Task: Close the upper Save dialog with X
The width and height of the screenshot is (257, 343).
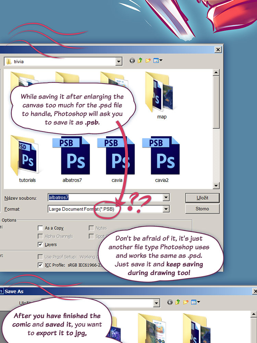Action: pos(218,50)
